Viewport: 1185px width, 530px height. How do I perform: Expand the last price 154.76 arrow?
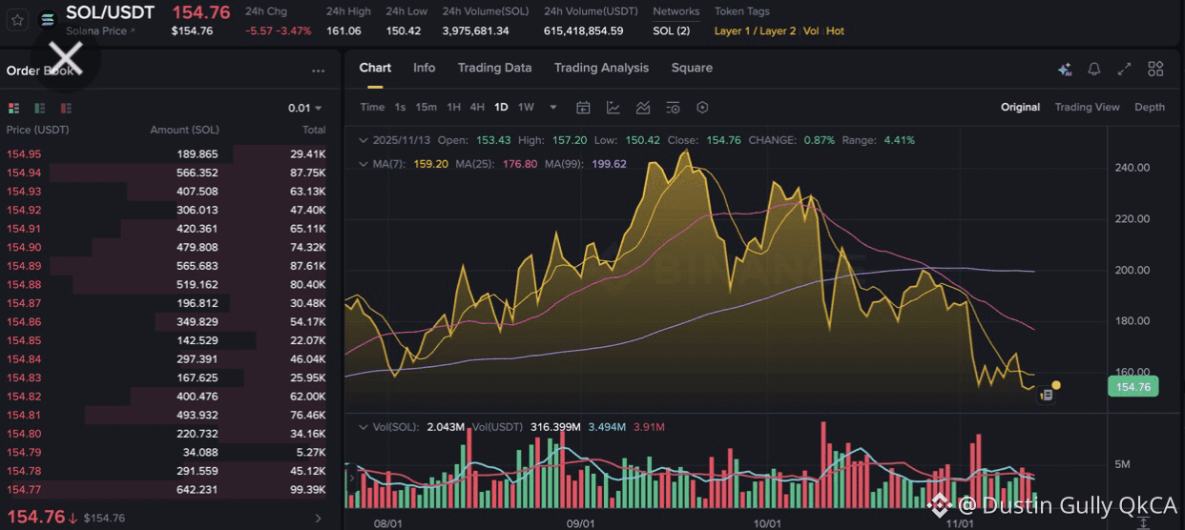[319, 518]
